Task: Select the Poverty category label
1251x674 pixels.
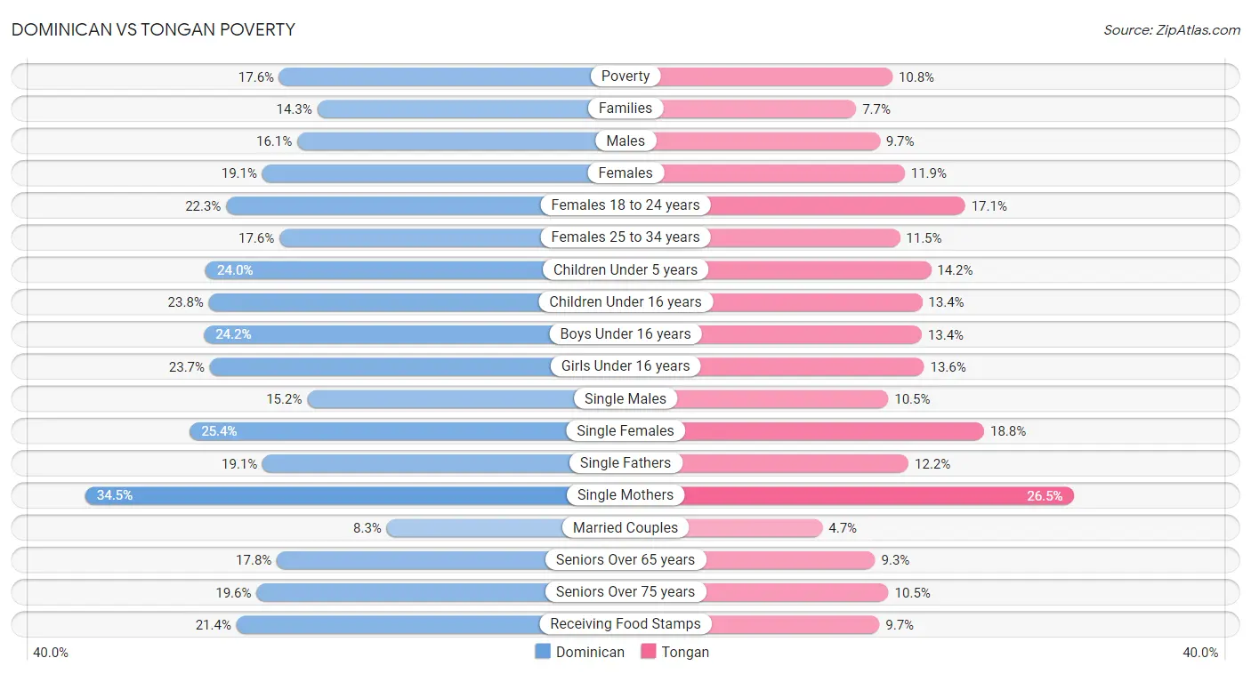Action: [x=625, y=76]
